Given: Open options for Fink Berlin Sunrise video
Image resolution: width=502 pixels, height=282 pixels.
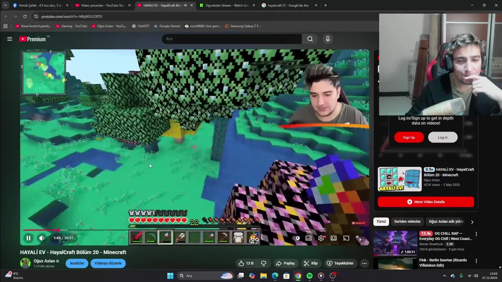Looking at the screenshot, I should click(477, 261).
